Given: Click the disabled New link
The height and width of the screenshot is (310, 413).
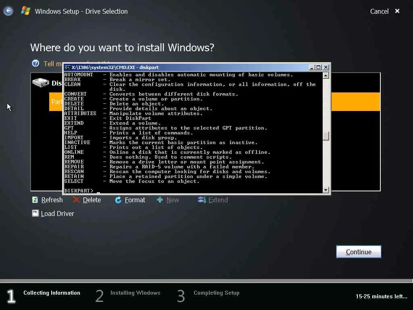Looking at the screenshot, I should [173, 200].
